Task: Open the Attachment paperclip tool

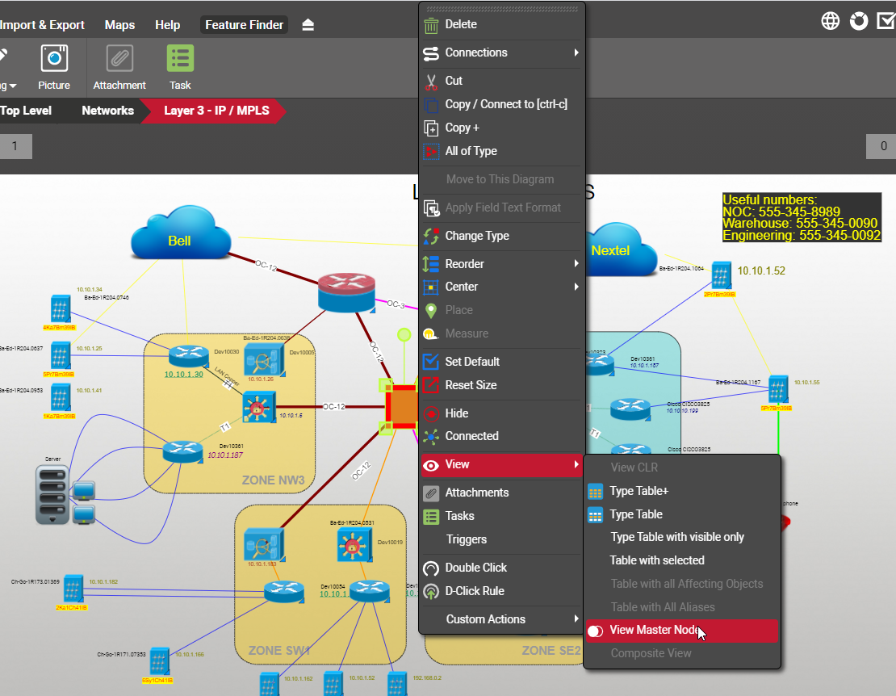Action: [x=119, y=59]
